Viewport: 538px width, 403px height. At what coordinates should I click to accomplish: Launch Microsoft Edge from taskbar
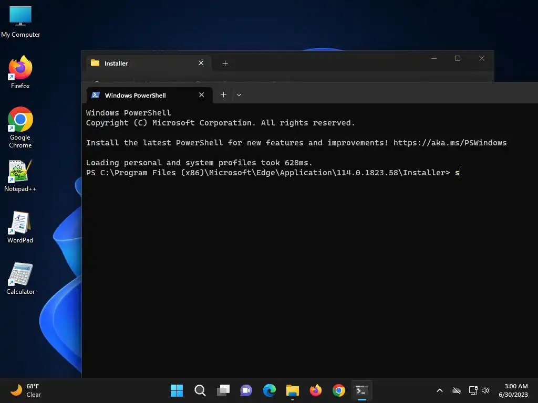click(270, 390)
